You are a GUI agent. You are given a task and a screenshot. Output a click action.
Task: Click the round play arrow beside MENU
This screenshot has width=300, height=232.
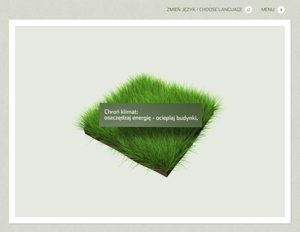[x=281, y=9]
